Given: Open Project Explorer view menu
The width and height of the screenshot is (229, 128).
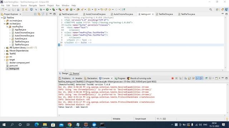Looking at the screenshot, I should pos(47,14).
